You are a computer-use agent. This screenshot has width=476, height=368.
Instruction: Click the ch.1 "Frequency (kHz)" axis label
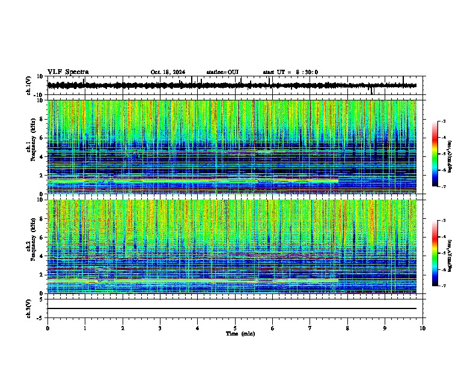pos(34,140)
